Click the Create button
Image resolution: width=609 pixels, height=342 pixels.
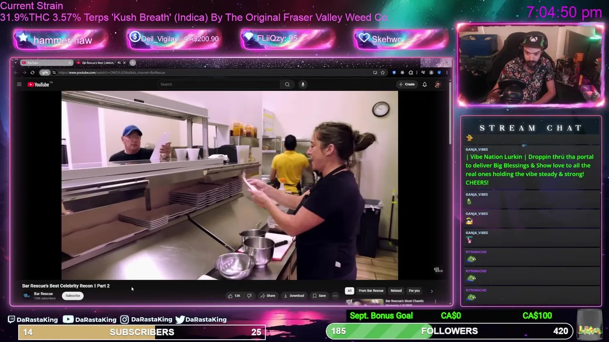(x=407, y=85)
